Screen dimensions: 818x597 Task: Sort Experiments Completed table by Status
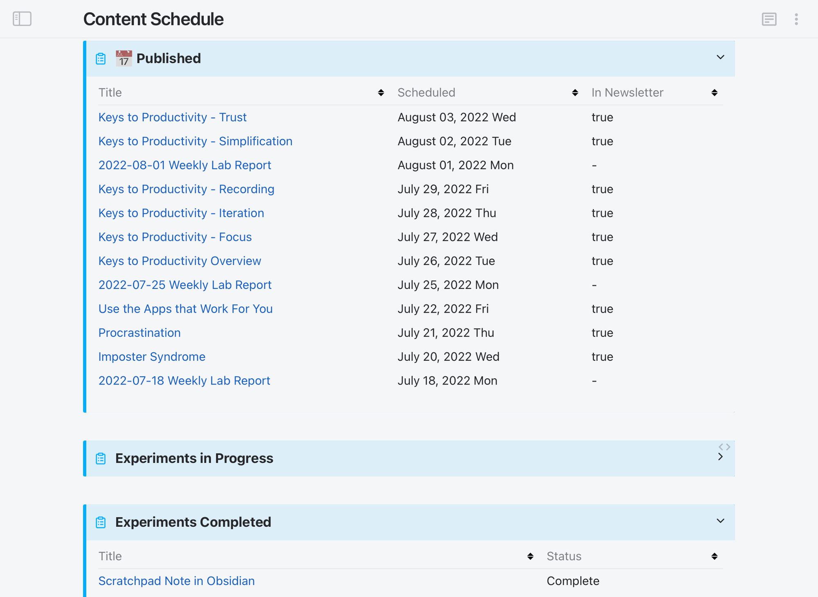pyautogui.click(x=715, y=556)
